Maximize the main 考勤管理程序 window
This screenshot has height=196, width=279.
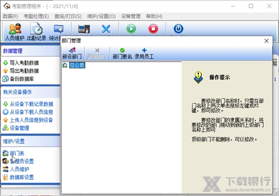(251, 6)
